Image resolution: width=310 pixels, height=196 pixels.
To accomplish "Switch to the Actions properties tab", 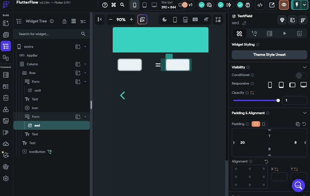I will [x=254, y=34].
